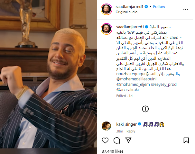Like the post with the heart icon
The width and height of the screenshot is (195, 154).
(x=105, y=140)
